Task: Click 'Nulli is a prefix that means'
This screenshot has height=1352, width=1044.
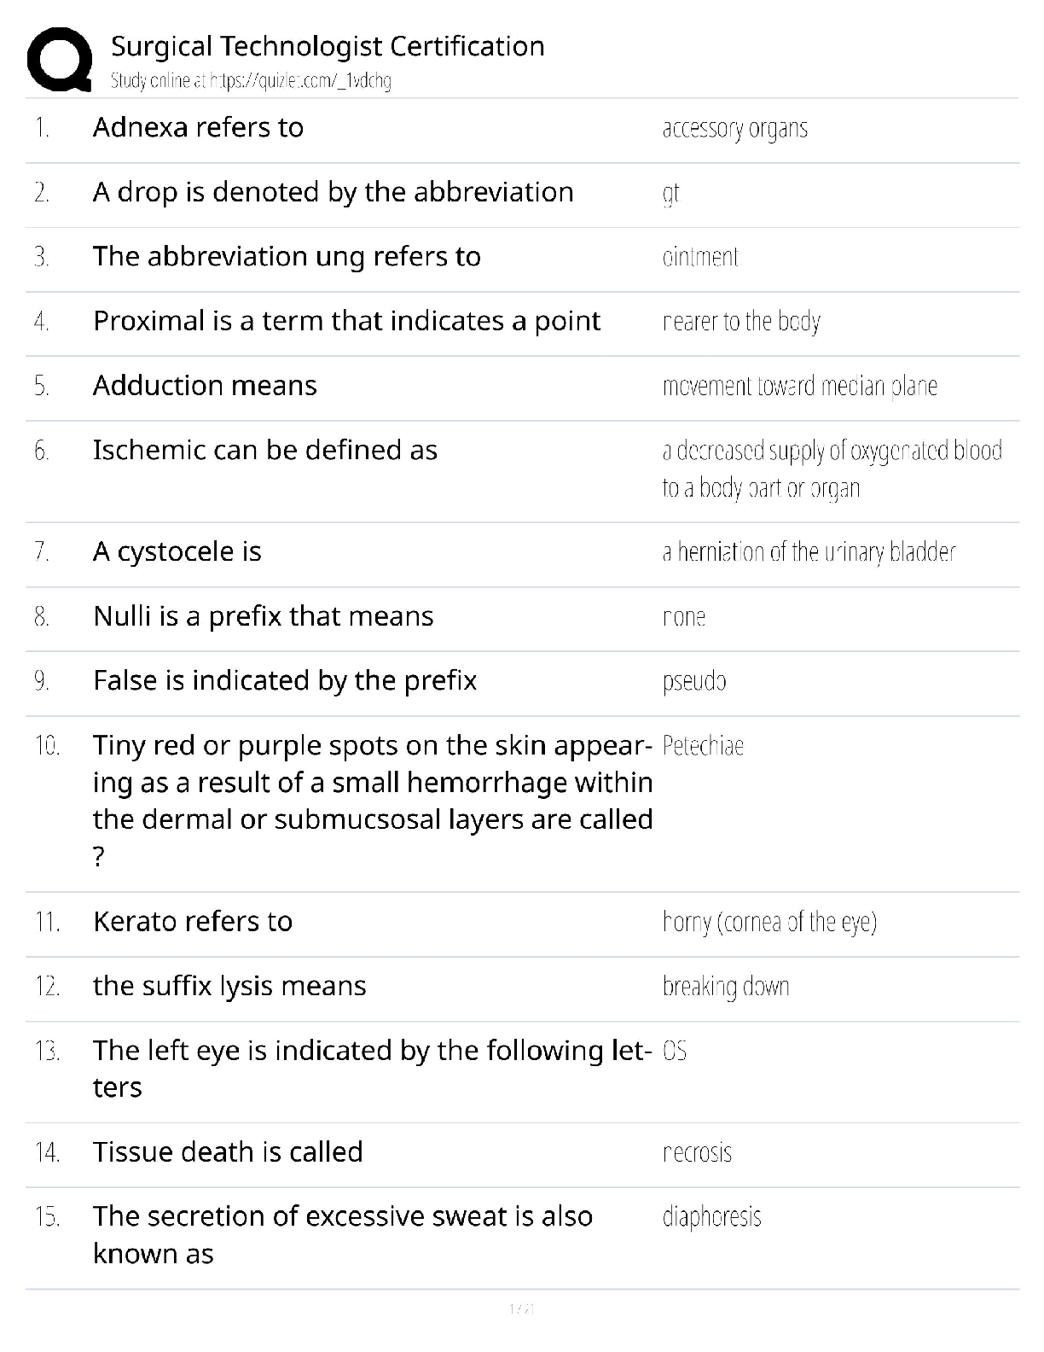Action: tap(263, 616)
